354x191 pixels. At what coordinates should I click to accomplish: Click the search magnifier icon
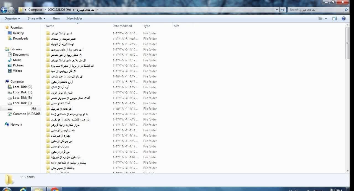click(346, 10)
